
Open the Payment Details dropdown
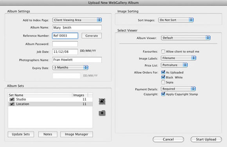[x=178, y=89]
